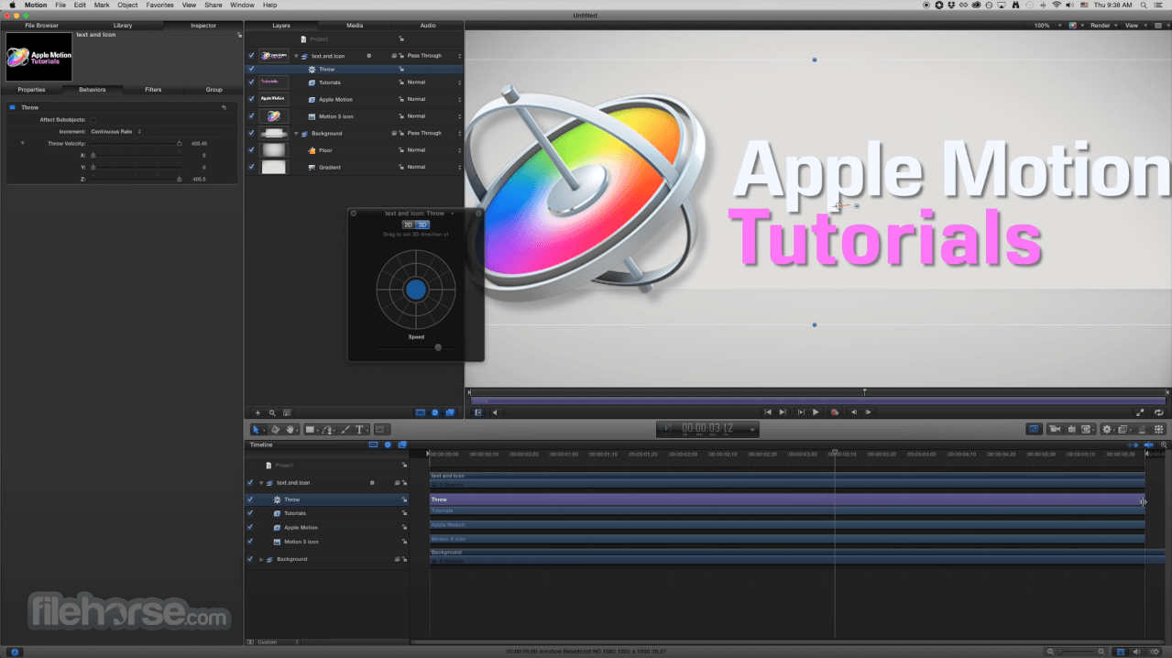Screen dimensions: 1172x658
Task: Toggle loop playback icon
Action: (1158, 412)
